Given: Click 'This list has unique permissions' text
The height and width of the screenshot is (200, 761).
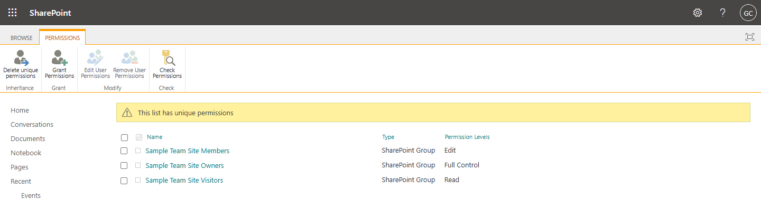Looking at the screenshot, I should (x=185, y=113).
